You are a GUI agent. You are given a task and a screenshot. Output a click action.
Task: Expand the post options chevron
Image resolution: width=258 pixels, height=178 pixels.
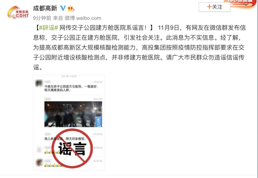pos(246,4)
